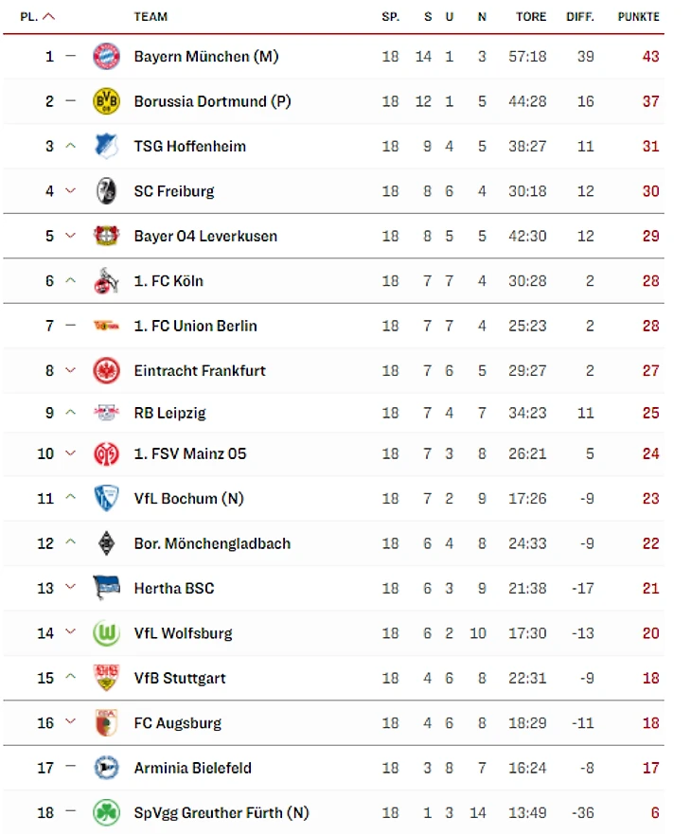The height and width of the screenshot is (834, 691).
Task: Click the Greuther Fürth cloverleaf logo
Action: tap(106, 813)
